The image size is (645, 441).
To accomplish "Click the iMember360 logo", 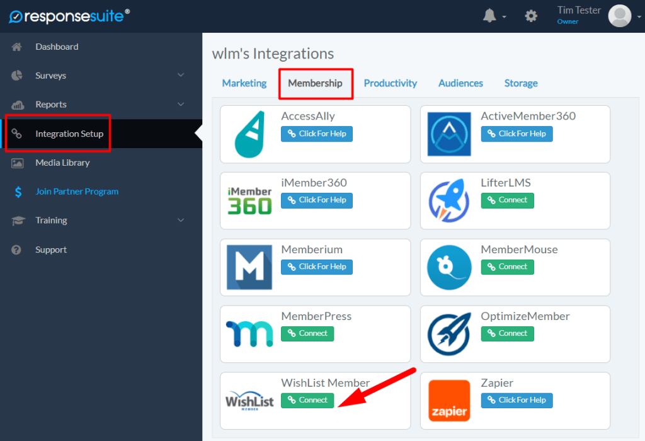I will [249, 200].
